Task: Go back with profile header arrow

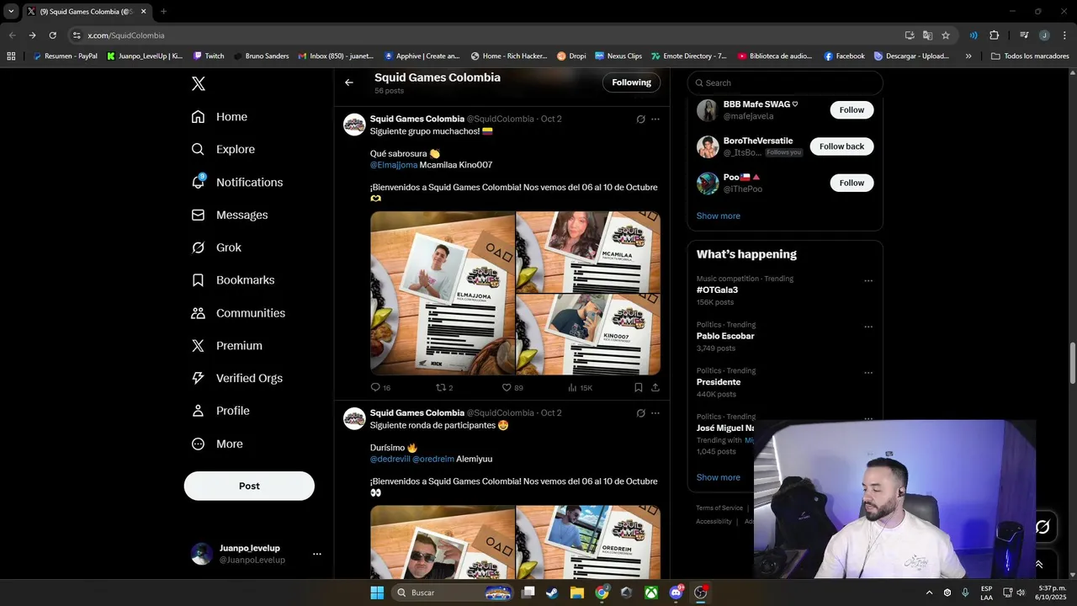Action: tap(349, 82)
